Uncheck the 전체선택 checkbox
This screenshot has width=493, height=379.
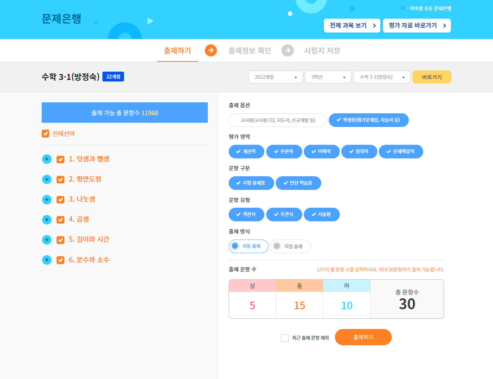(46, 134)
